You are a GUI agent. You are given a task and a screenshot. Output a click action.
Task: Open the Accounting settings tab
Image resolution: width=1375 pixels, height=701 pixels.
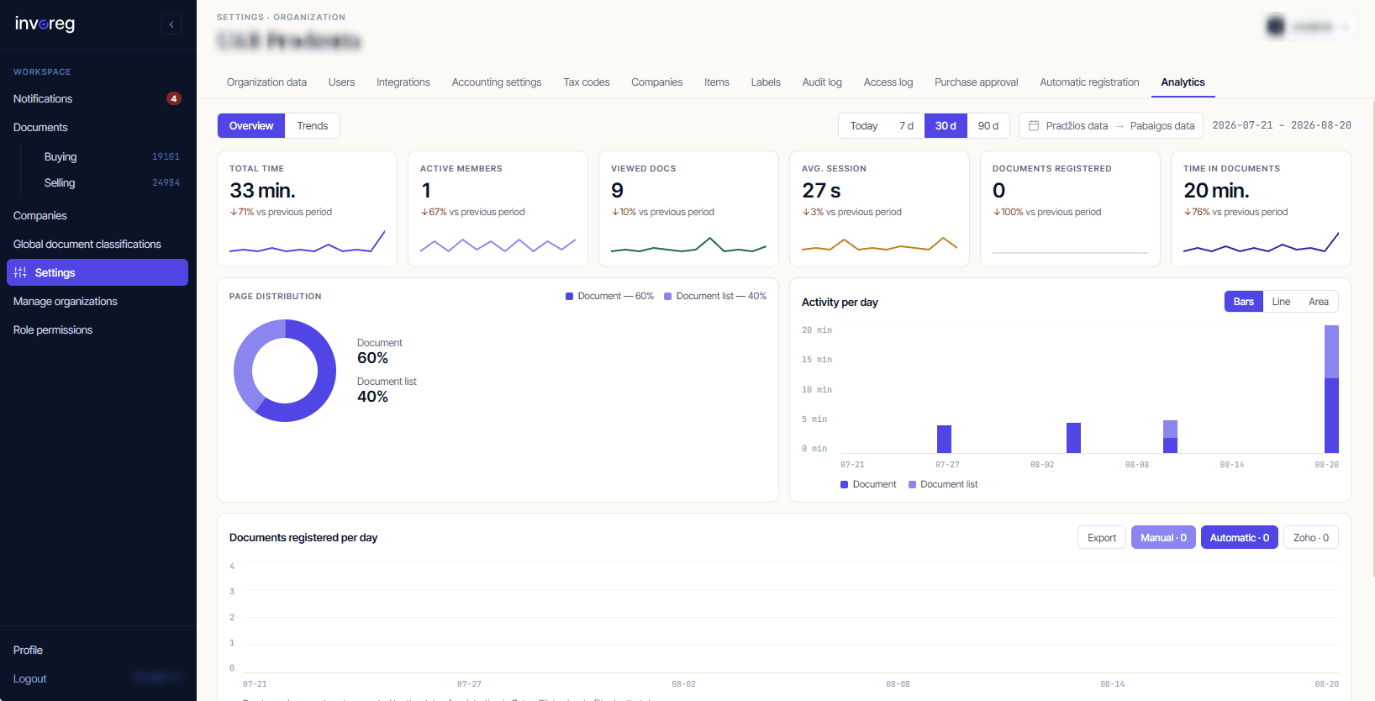(x=497, y=82)
